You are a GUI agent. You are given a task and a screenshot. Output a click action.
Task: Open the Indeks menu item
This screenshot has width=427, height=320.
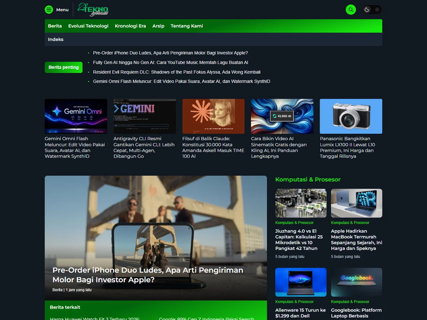[x=56, y=39]
